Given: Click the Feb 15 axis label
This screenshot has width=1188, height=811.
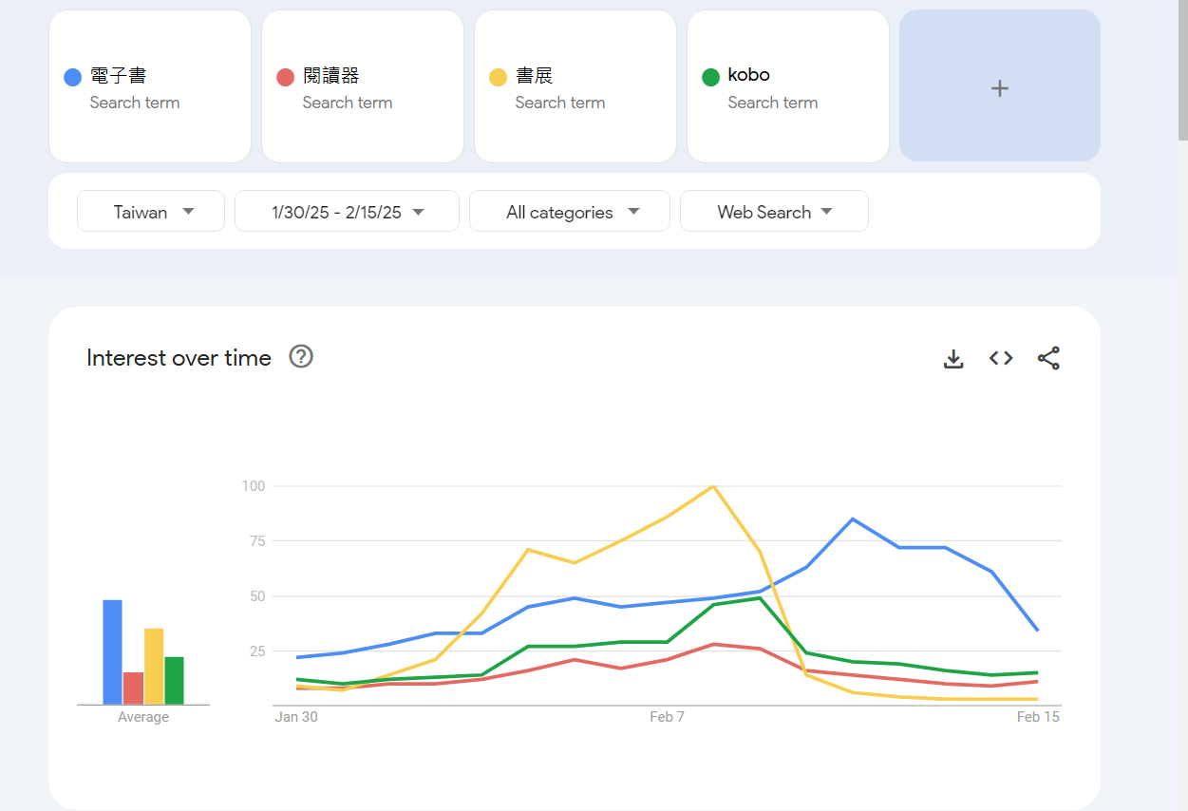Looking at the screenshot, I should (1038, 717).
